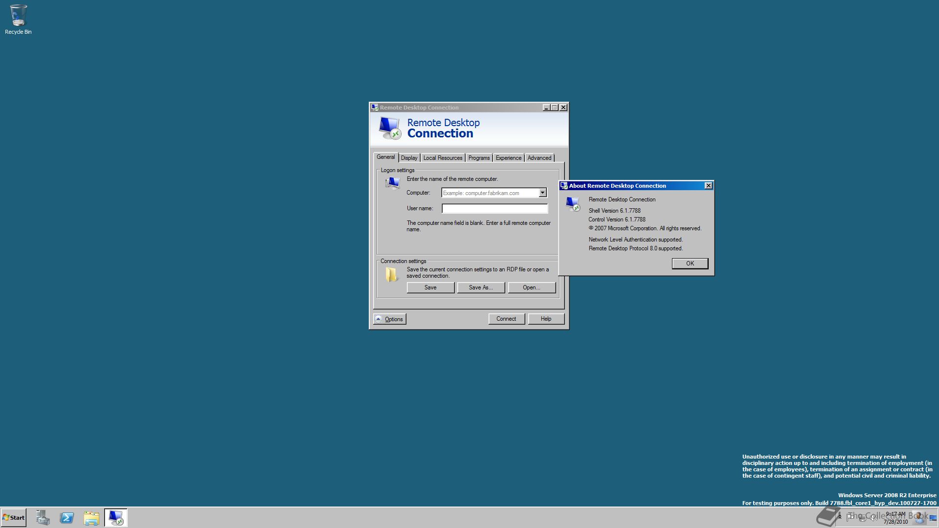939x528 pixels.
Task: Click Remote Desktop Connection title bar icon
Action: pos(375,108)
